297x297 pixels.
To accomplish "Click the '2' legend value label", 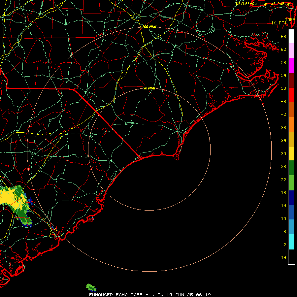I will click(x=285, y=245).
